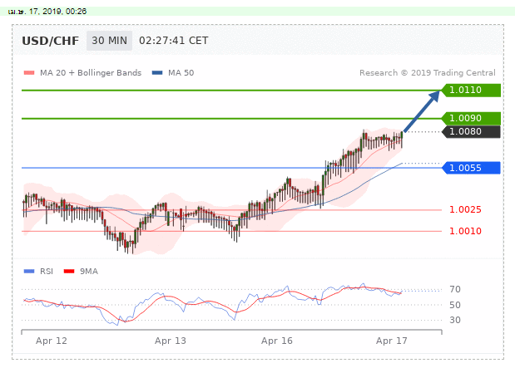Image resolution: width=515 pixels, height=368 pixels.
Task: Click the 1.0010 red support value
Action: (465, 231)
